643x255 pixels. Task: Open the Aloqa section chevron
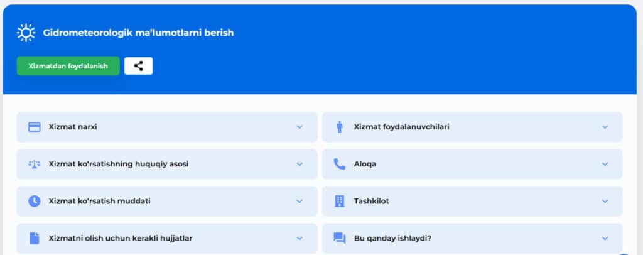(x=605, y=164)
